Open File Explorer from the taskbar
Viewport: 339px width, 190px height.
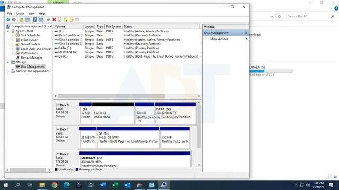[x=42, y=185]
